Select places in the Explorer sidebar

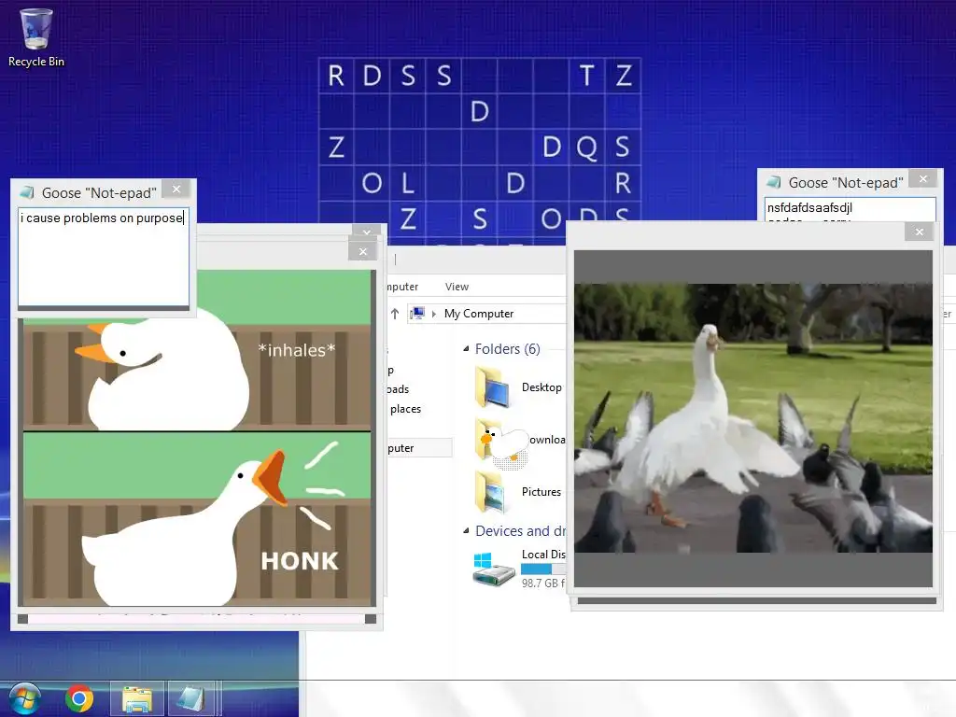[405, 409]
